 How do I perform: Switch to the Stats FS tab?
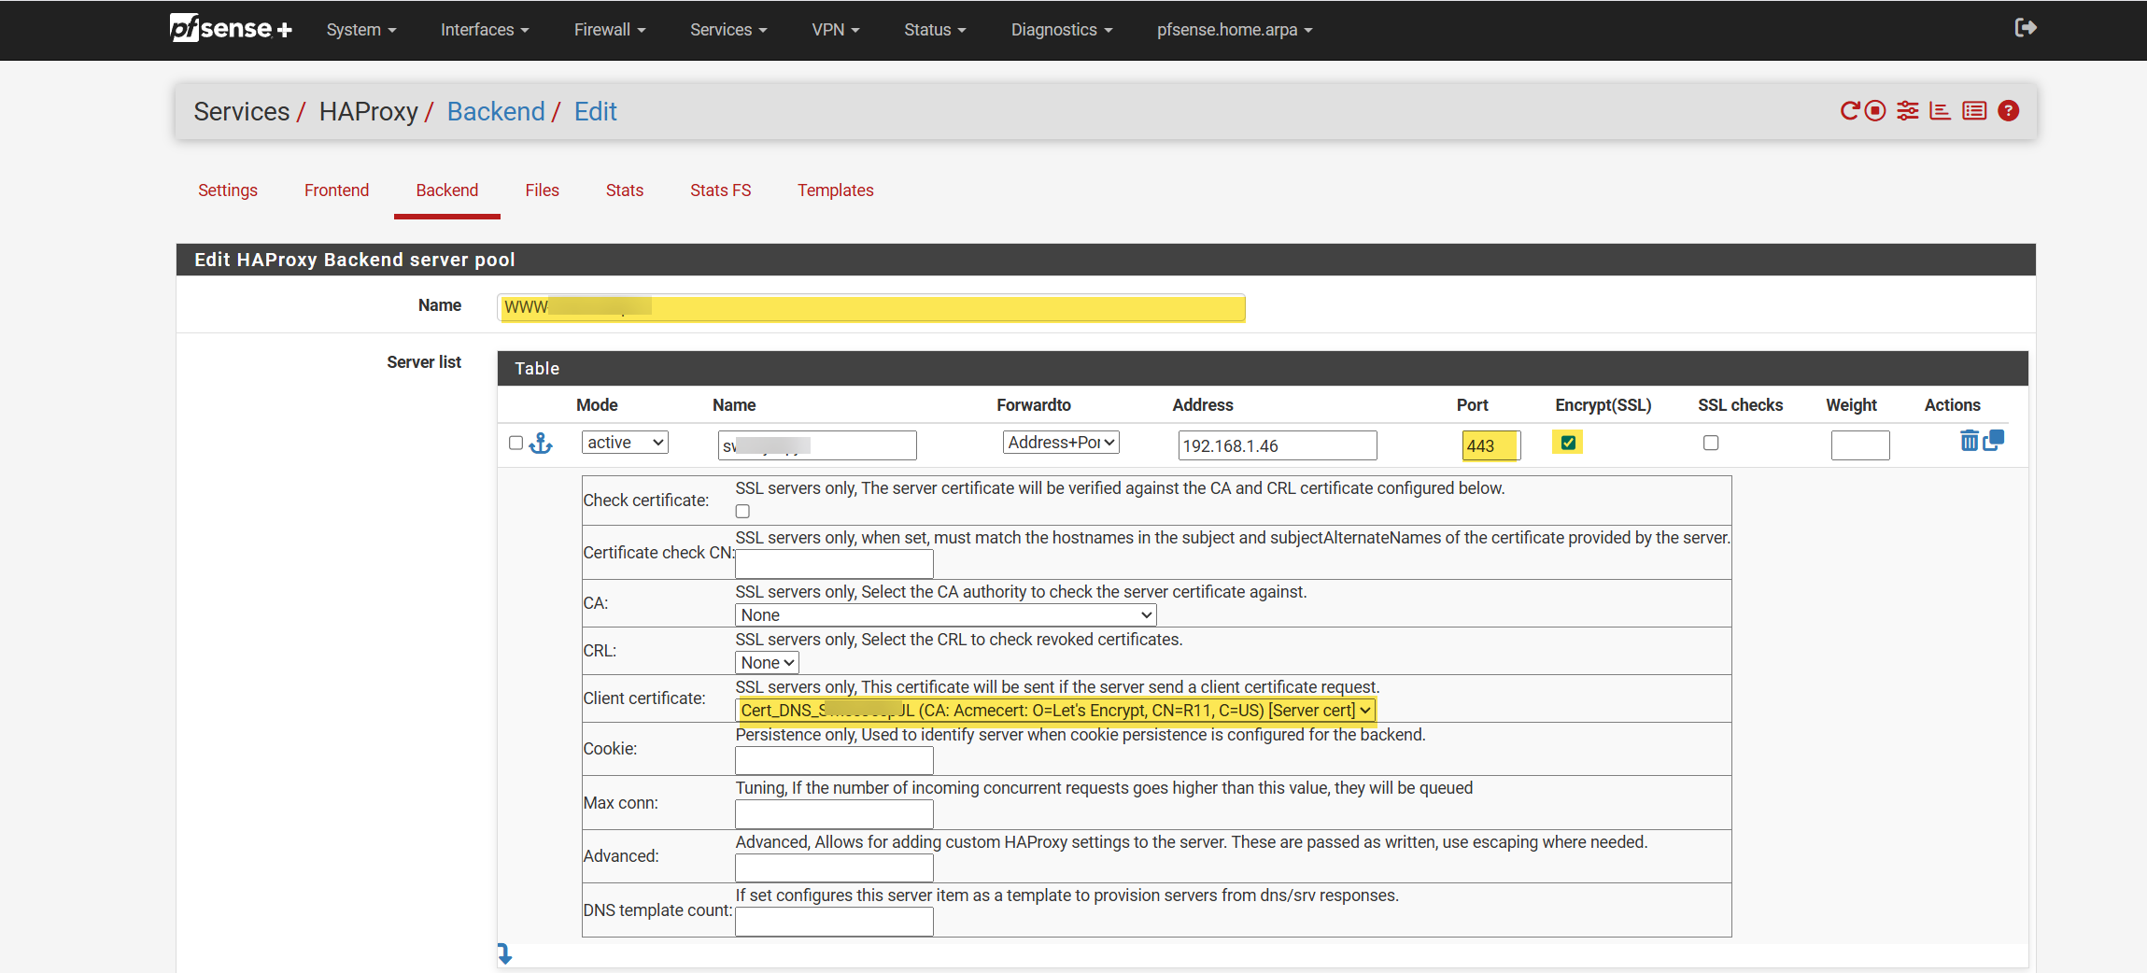point(721,190)
